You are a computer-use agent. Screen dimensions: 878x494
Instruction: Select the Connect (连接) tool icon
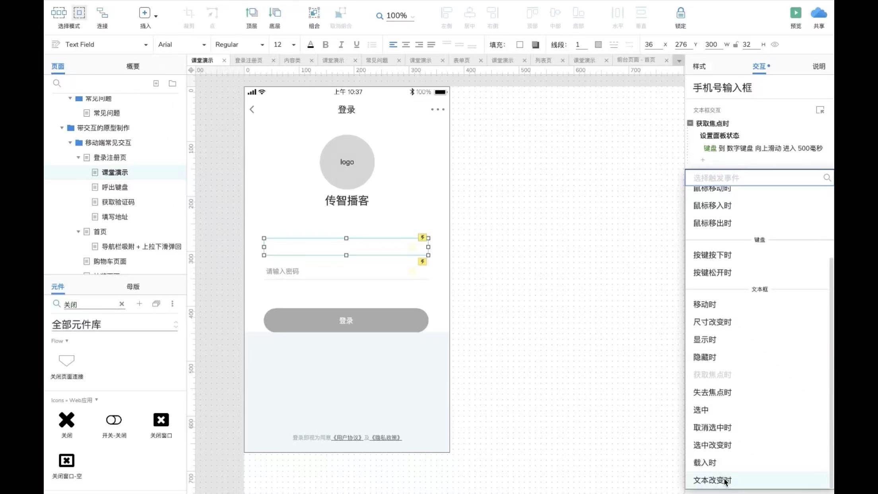tap(102, 13)
